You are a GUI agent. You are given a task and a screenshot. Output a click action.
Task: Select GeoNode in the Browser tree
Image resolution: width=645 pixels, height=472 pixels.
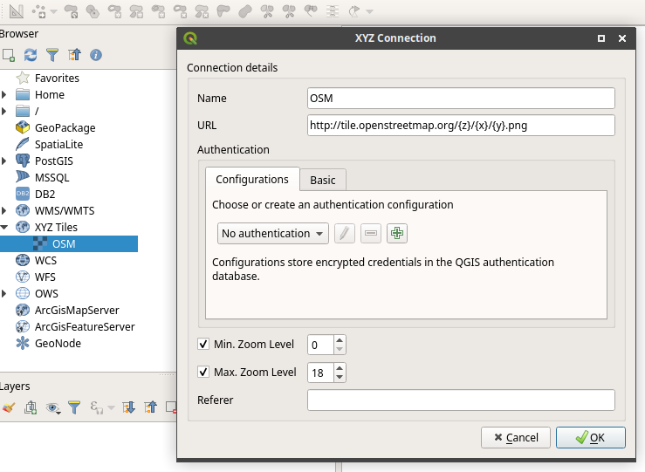click(x=58, y=343)
